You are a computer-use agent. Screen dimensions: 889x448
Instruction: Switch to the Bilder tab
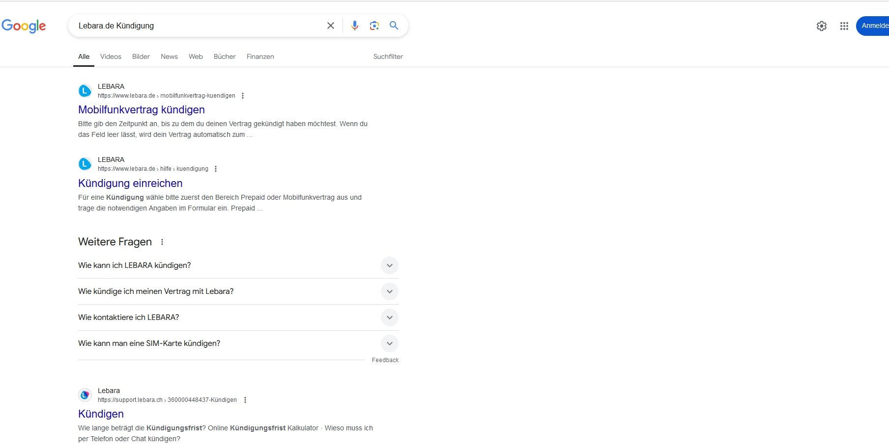click(141, 56)
